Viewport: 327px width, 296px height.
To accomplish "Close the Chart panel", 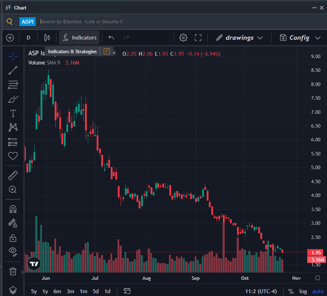I will (322, 8).
